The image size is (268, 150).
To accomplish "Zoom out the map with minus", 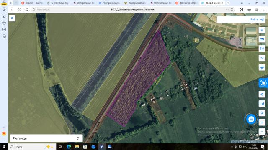I will tap(262, 132).
